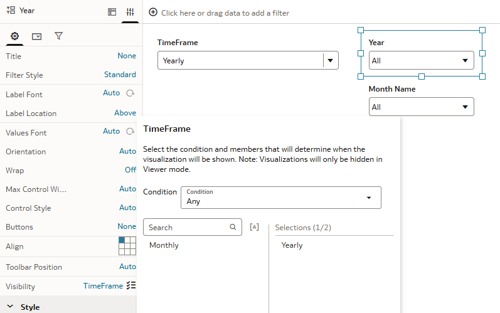
Task: Click the plus icon to add a filter
Action: tap(153, 13)
